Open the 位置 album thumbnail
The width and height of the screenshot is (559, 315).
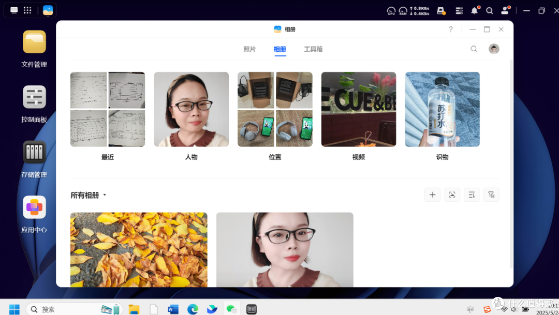pos(275,109)
